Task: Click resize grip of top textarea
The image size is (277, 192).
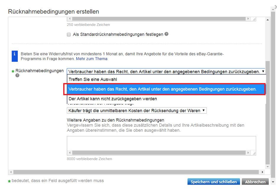Action: (x=254, y=19)
